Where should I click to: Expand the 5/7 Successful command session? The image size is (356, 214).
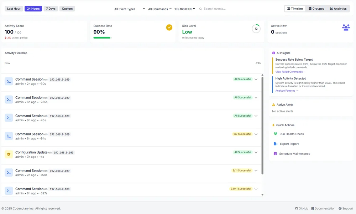coord(256,134)
